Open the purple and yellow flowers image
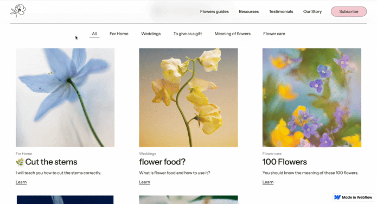Screen dimensions: 377x204 pos(312,98)
